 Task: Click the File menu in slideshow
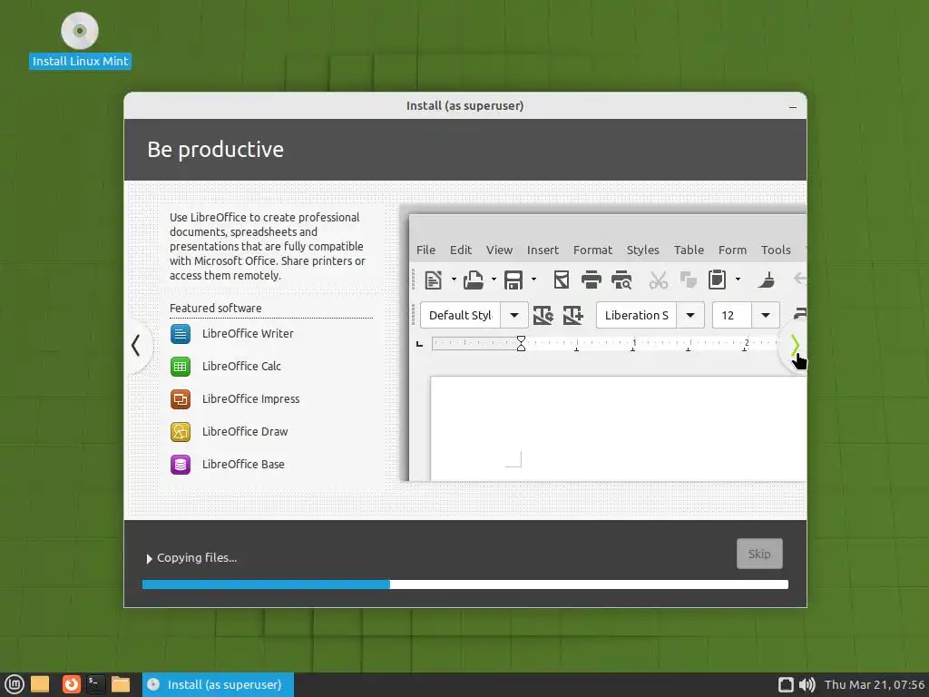(425, 250)
